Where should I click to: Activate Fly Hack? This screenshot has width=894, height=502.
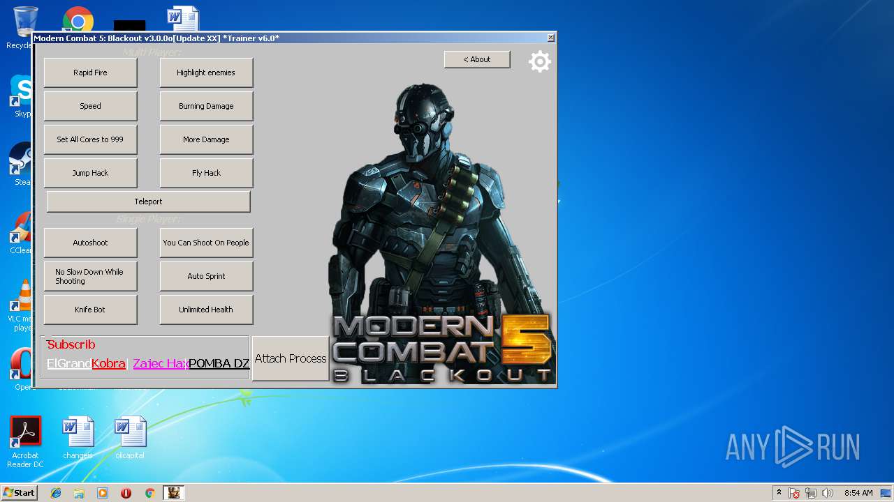coord(206,173)
